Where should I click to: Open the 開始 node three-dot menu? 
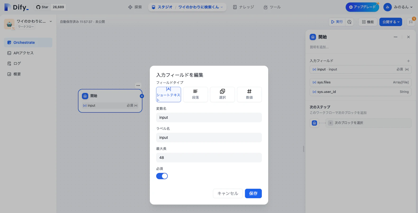pyautogui.click(x=138, y=86)
